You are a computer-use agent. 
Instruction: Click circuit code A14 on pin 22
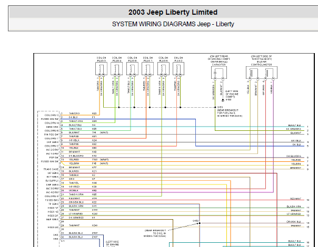[x=94, y=199]
